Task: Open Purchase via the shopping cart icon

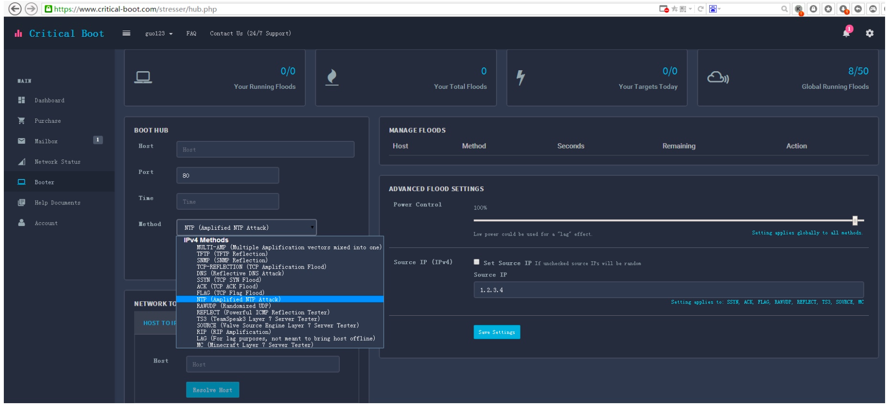Action: (x=22, y=121)
